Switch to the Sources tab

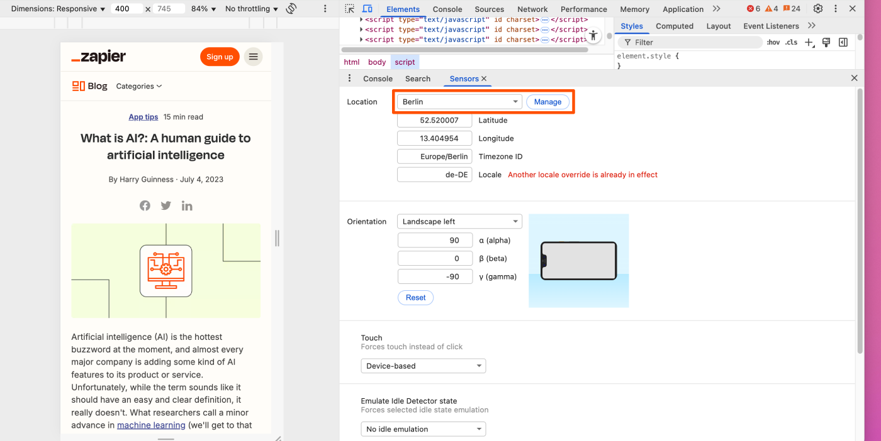[490, 9]
